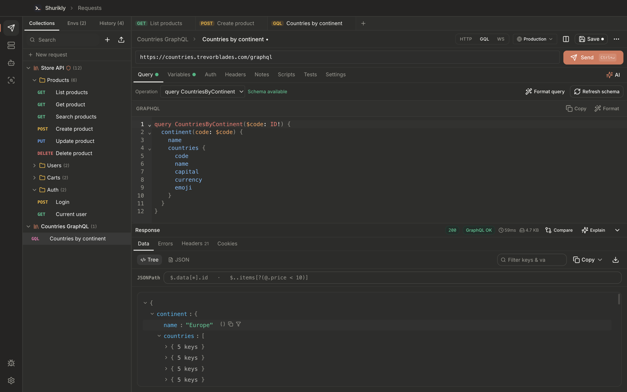Screen dimensions: 627x392
Task: Open the environments server-stack sidebar icon
Action: pos(11,45)
